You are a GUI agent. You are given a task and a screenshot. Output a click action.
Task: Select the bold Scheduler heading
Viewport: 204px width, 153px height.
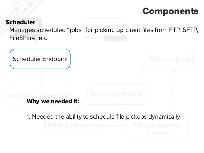[x=20, y=23]
